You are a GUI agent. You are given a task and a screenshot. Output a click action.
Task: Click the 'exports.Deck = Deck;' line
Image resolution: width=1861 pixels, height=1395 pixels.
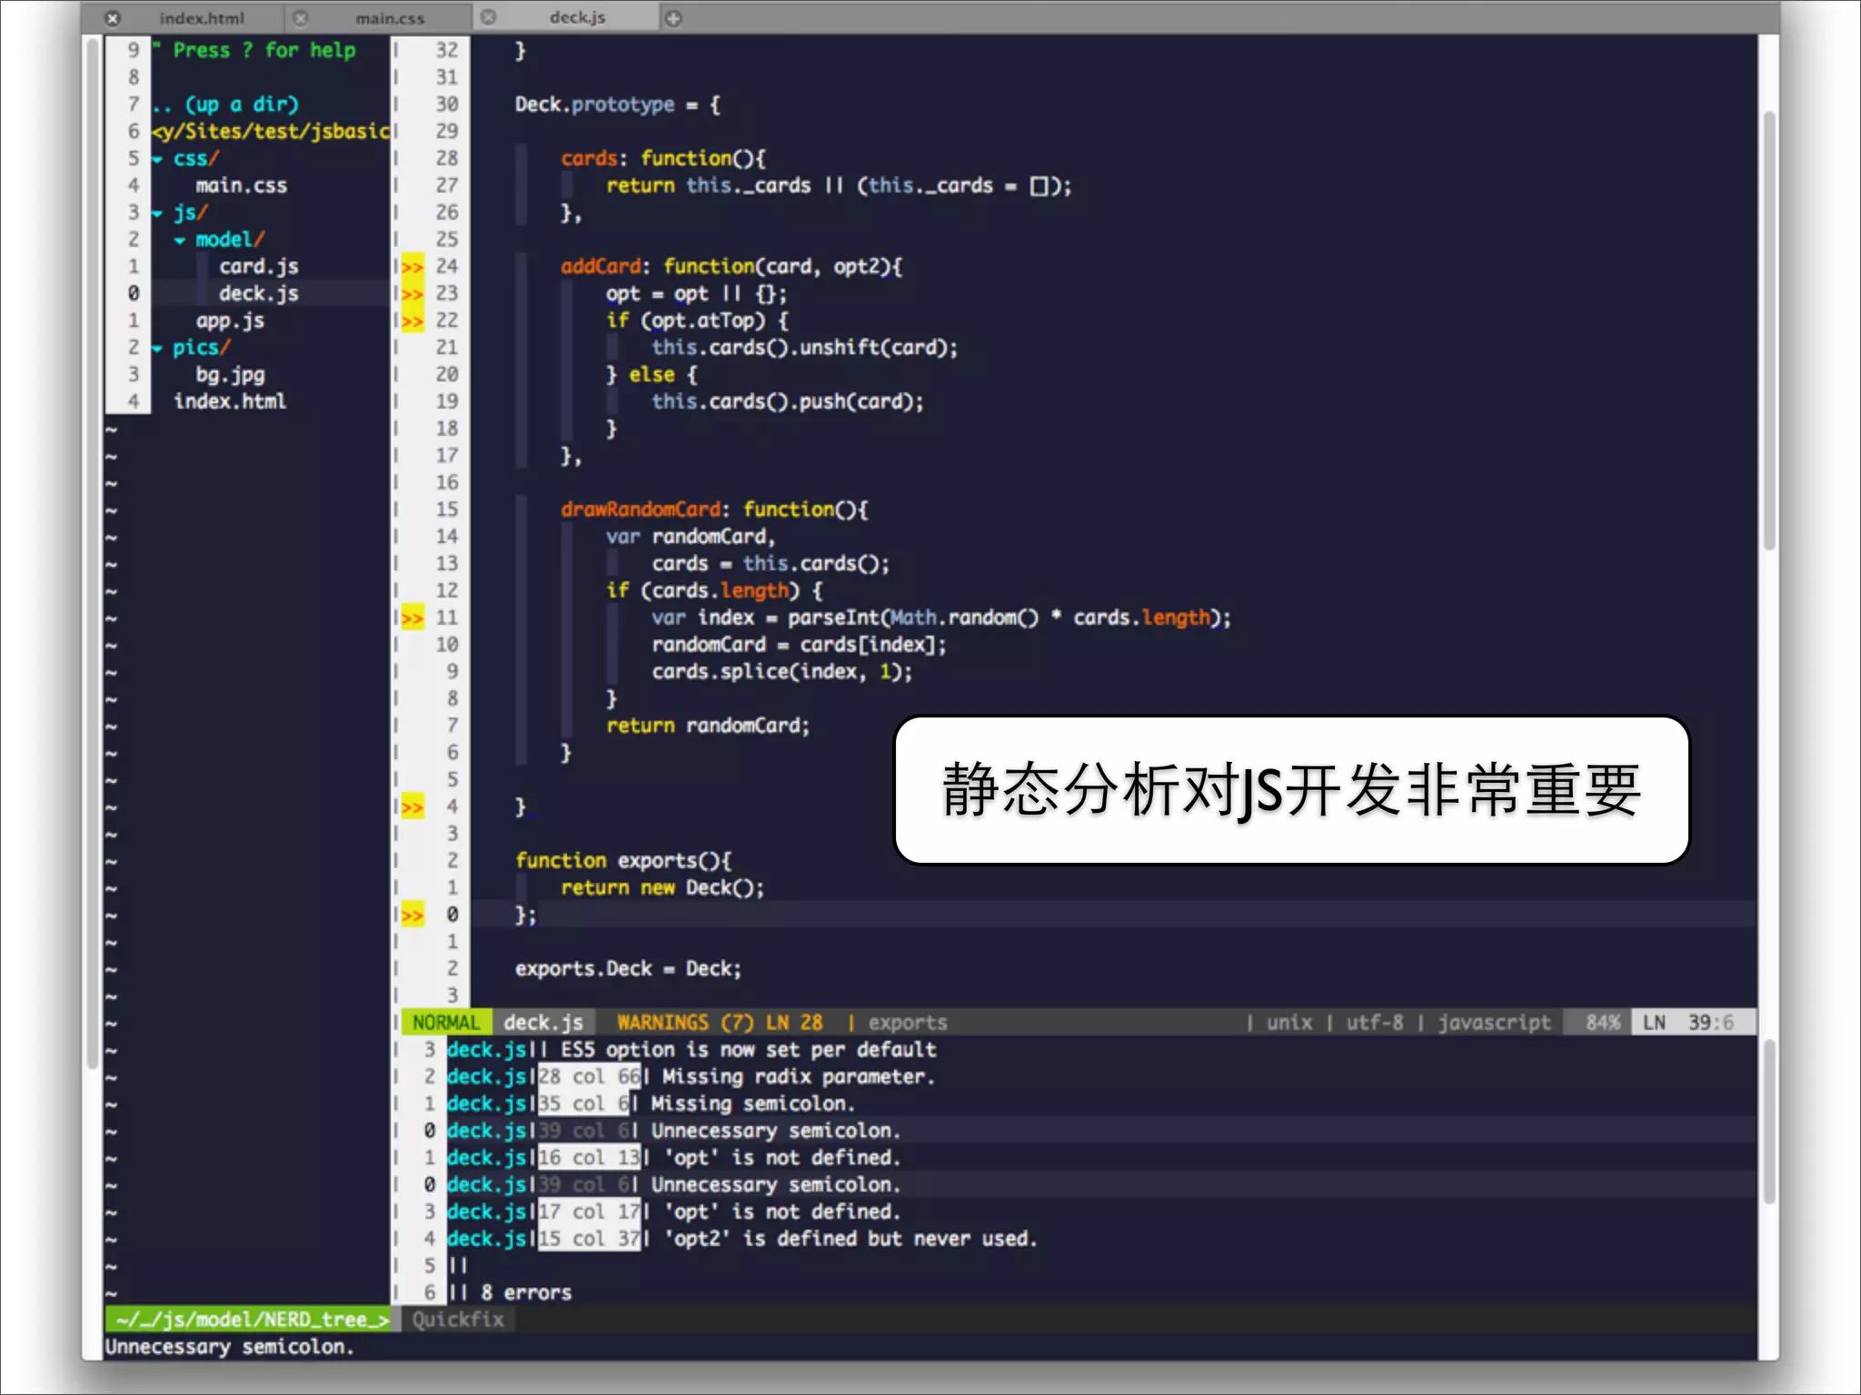[x=628, y=969]
